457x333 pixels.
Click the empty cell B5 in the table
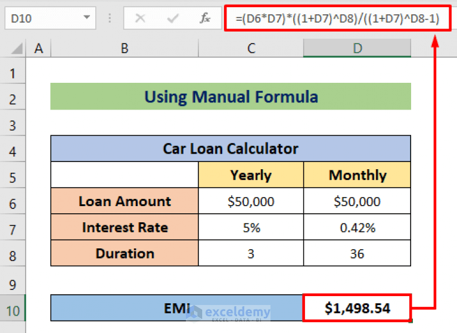tap(125, 175)
